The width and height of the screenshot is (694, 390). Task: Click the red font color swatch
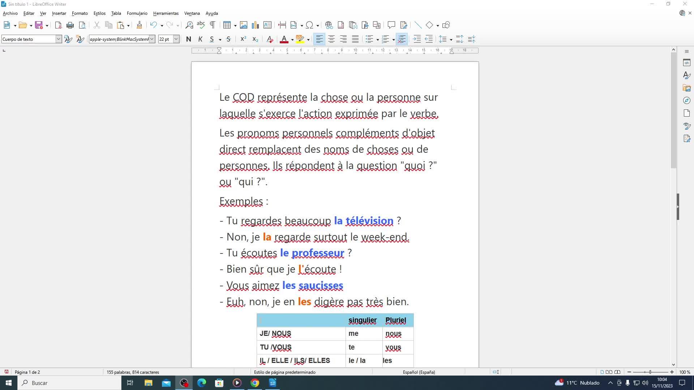pyautogui.click(x=284, y=39)
